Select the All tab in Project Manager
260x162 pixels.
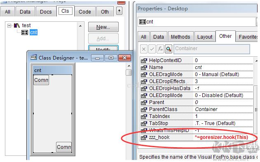coord(7,12)
